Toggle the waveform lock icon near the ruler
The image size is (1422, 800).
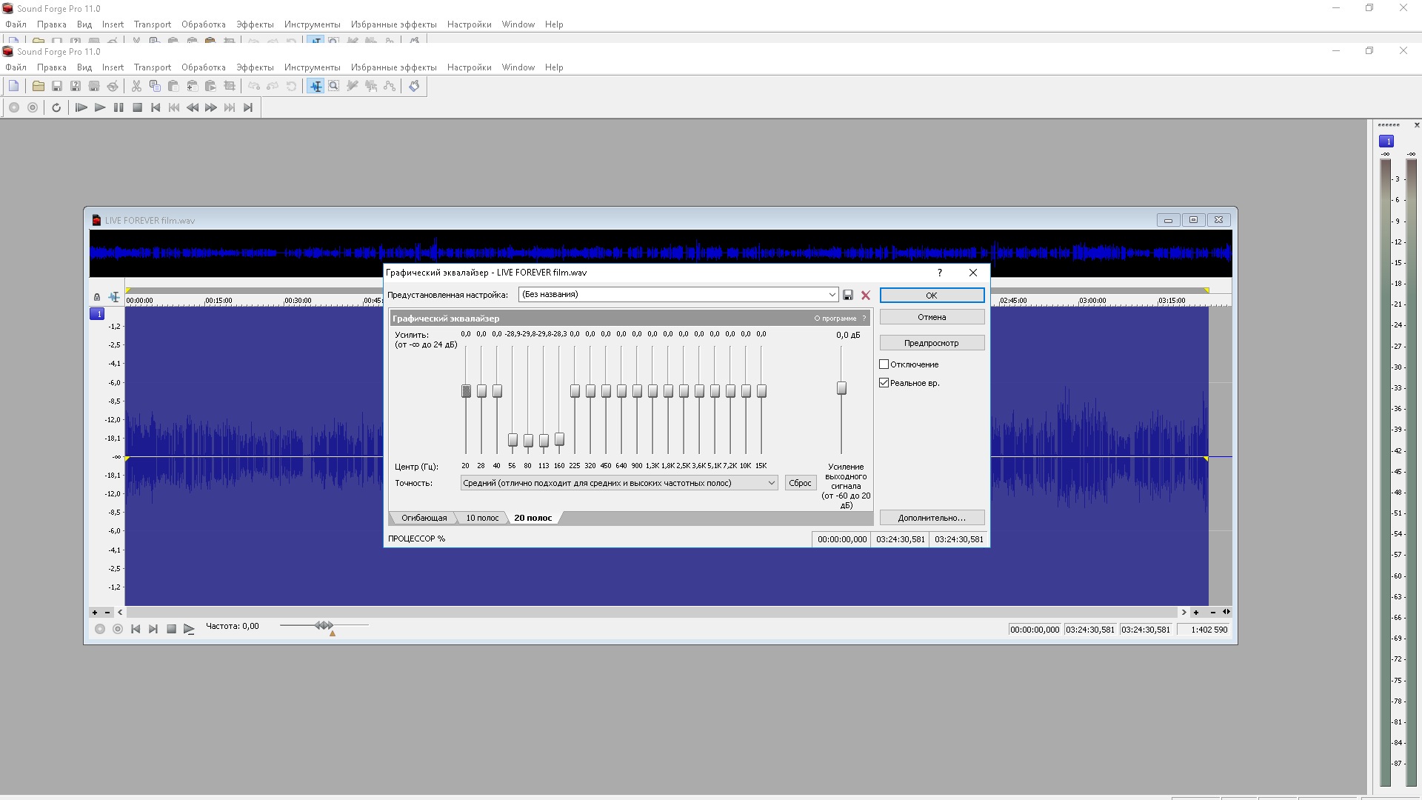point(97,297)
